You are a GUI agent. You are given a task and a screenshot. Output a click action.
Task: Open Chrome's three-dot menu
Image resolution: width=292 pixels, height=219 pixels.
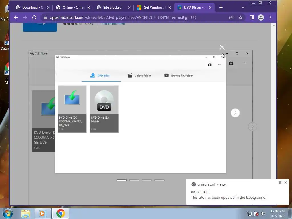pyautogui.click(x=270, y=17)
